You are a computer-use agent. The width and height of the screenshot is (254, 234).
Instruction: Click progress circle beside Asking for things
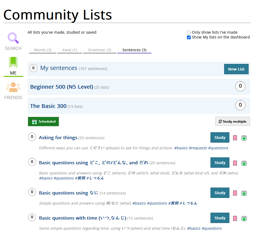point(32,137)
